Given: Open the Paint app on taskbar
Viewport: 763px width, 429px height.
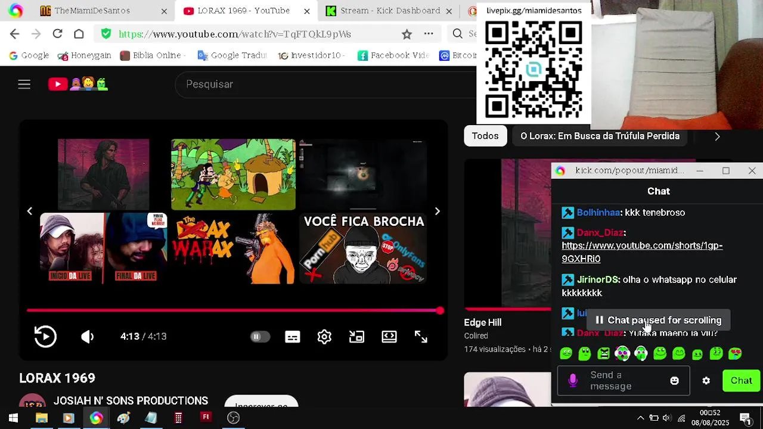Looking at the screenshot, I should [x=123, y=418].
